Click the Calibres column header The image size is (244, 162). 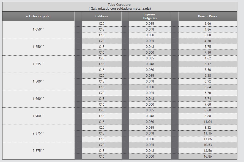tap(102, 16)
